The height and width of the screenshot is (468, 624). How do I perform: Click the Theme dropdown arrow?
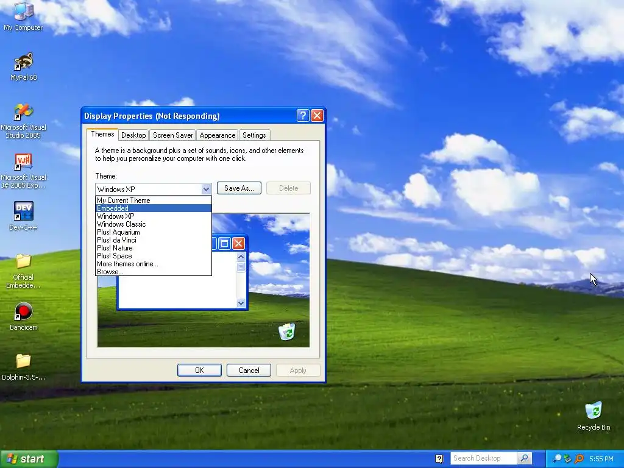coord(206,189)
